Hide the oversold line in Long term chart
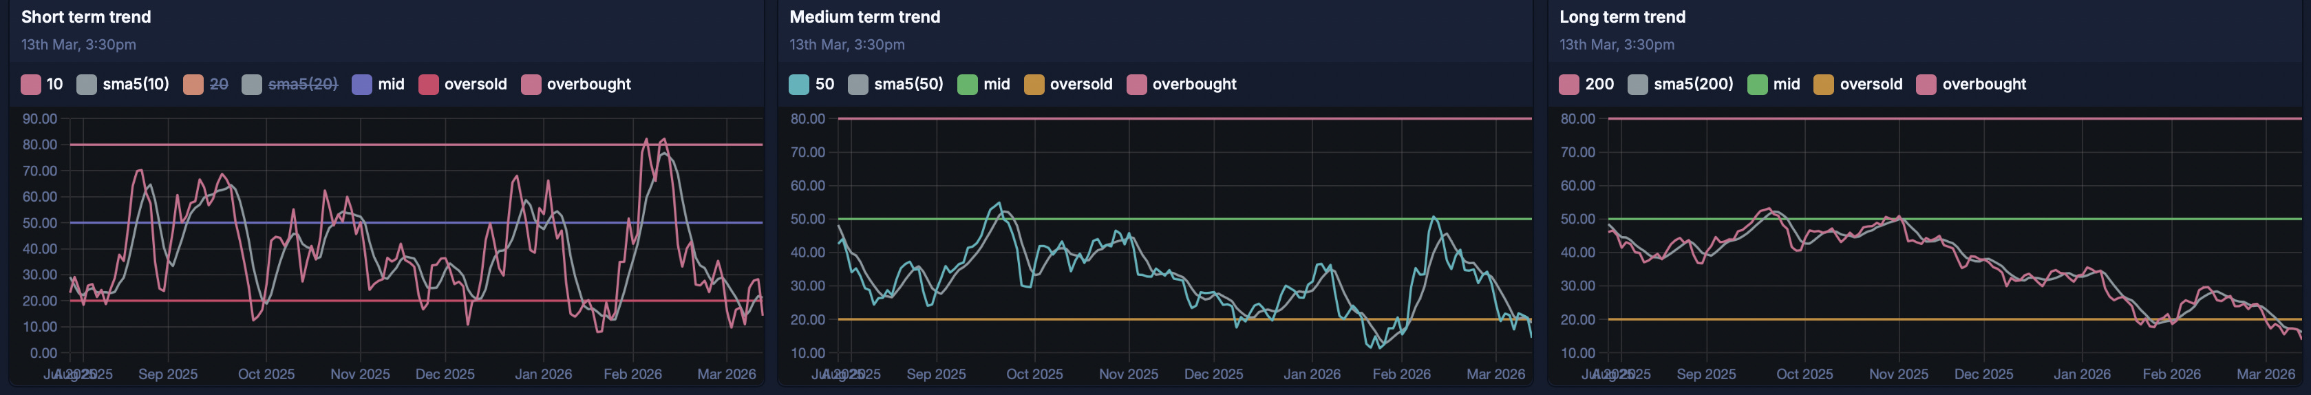The width and height of the screenshot is (2311, 395). tap(1858, 85)
